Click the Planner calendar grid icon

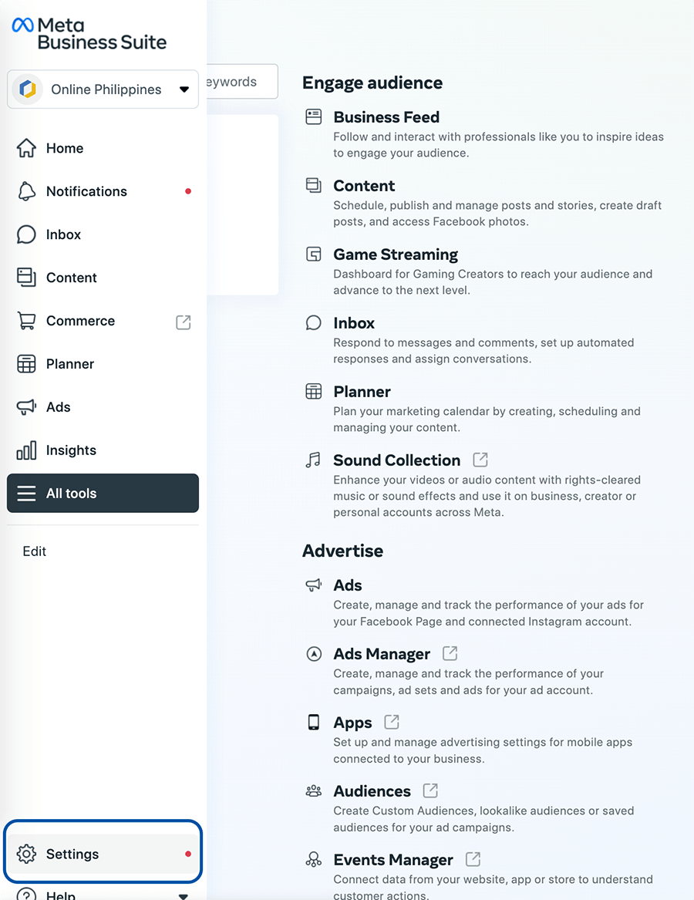point(26,363)
